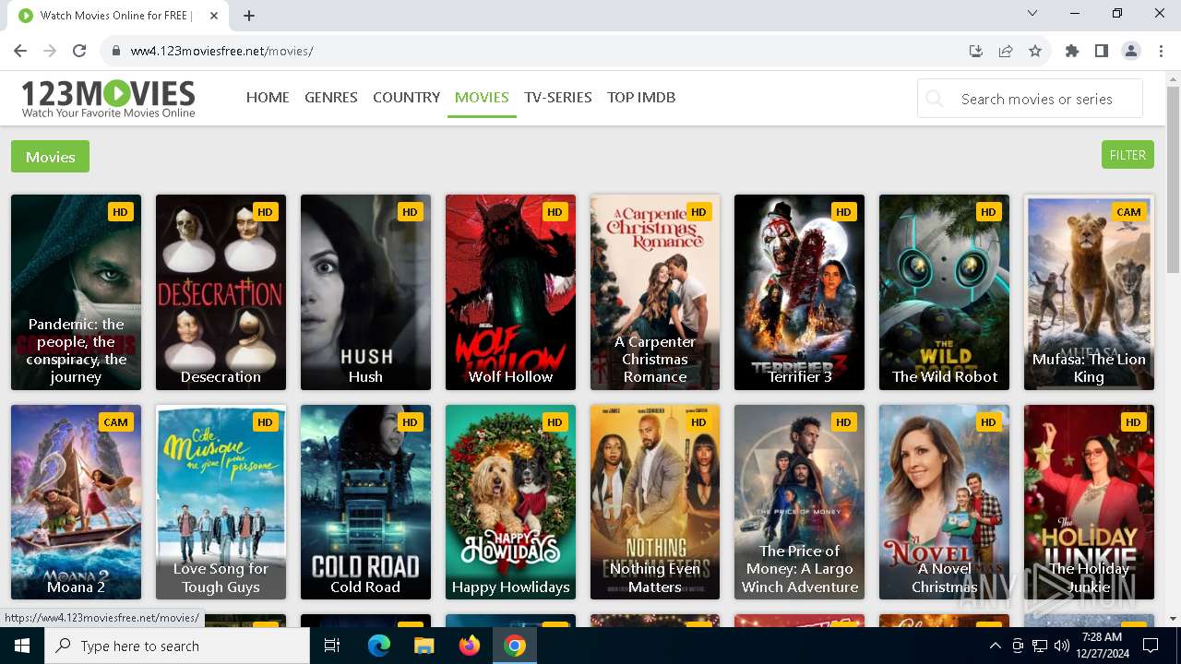Screen dimensions: 1181x664
Task: Click the 123Movies logo
Action: (108, 99)
